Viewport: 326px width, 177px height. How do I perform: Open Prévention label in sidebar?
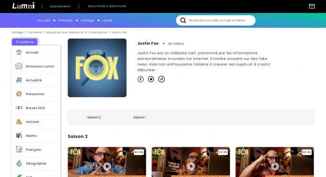pyautogui.click(x=35, y=94)
